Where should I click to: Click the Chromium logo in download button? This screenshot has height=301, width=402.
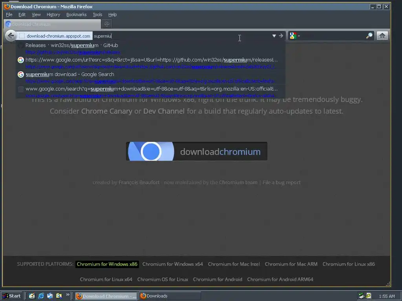click(x=151, y=151)
